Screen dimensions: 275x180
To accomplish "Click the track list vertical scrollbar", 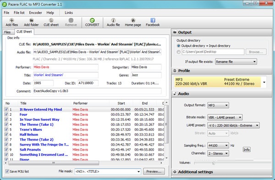I will click(166, 124).
